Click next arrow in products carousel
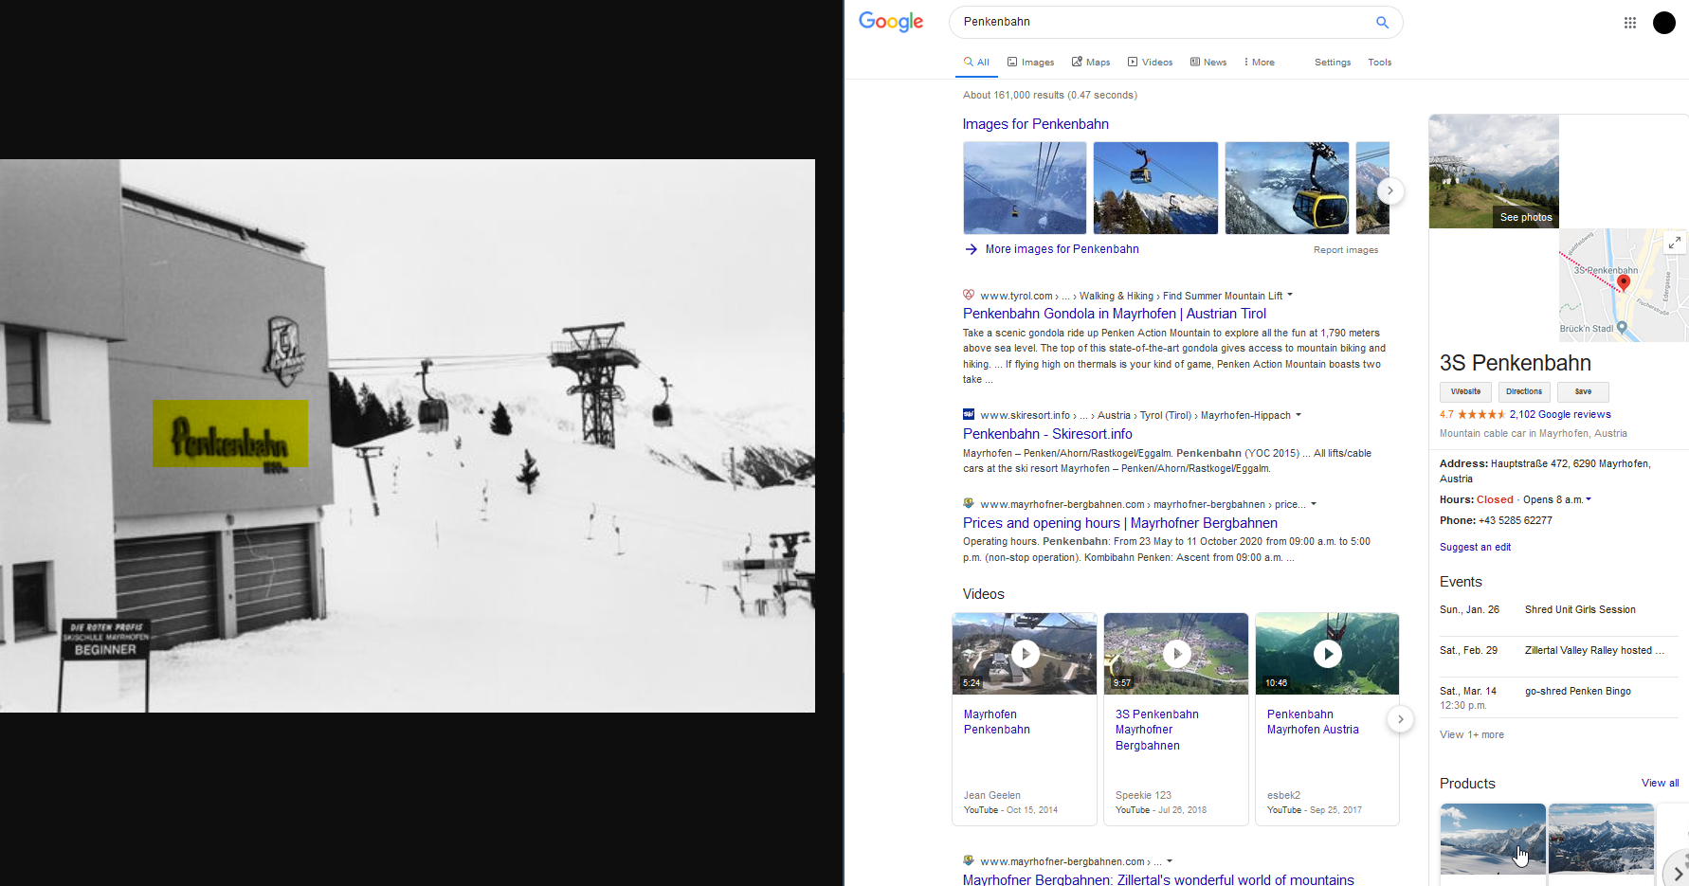Viewport: 1689px width, 886px height. (x=1678, y=873)
